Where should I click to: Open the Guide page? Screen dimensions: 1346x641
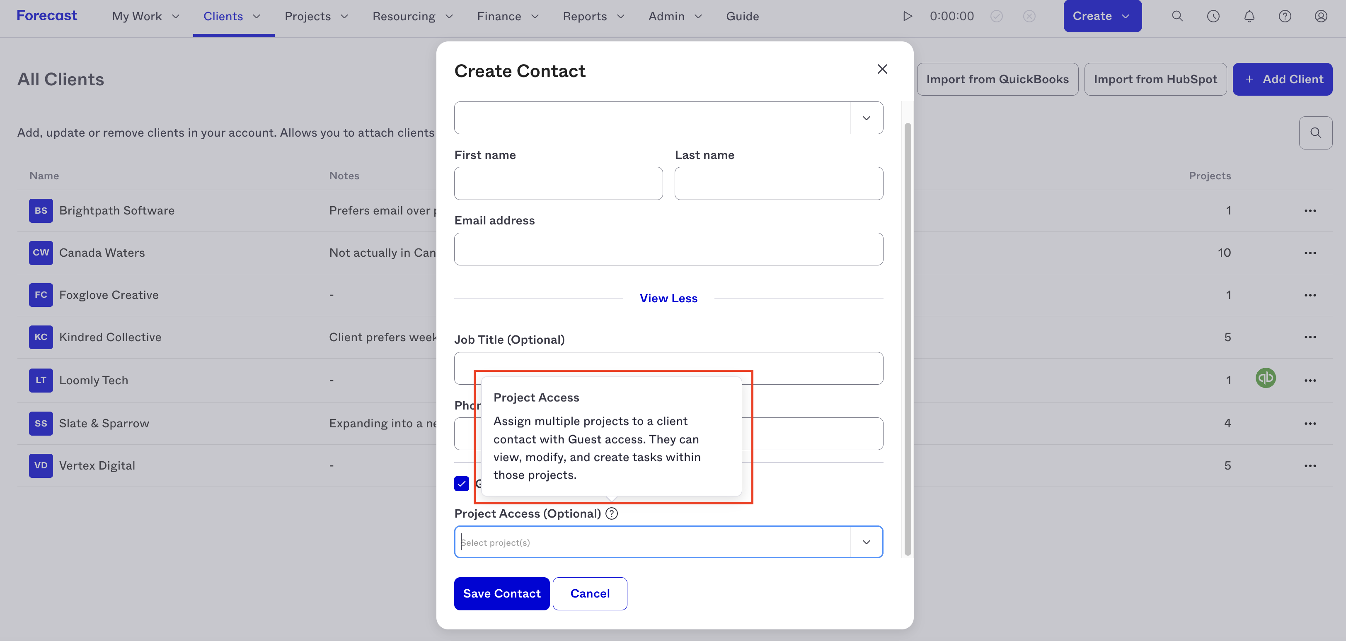pyautogui.click(x=743, y=16)
